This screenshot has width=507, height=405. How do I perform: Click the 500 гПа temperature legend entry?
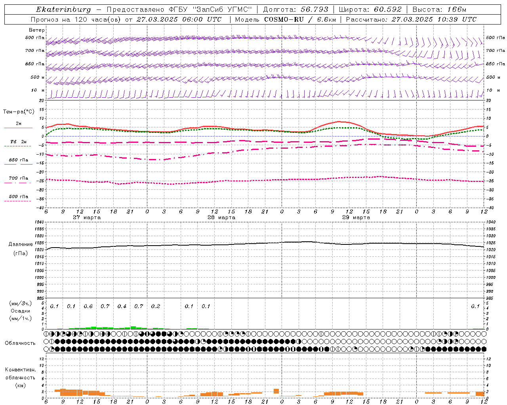point(19,197)
